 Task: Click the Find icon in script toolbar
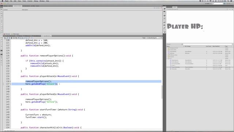7,38
